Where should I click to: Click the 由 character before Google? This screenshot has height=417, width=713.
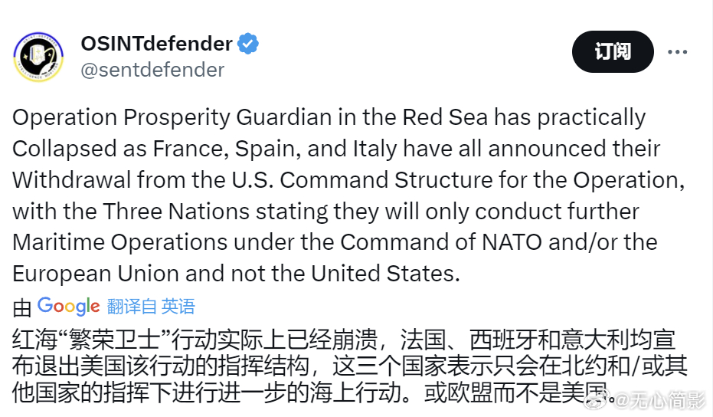(x=21, y=307)
